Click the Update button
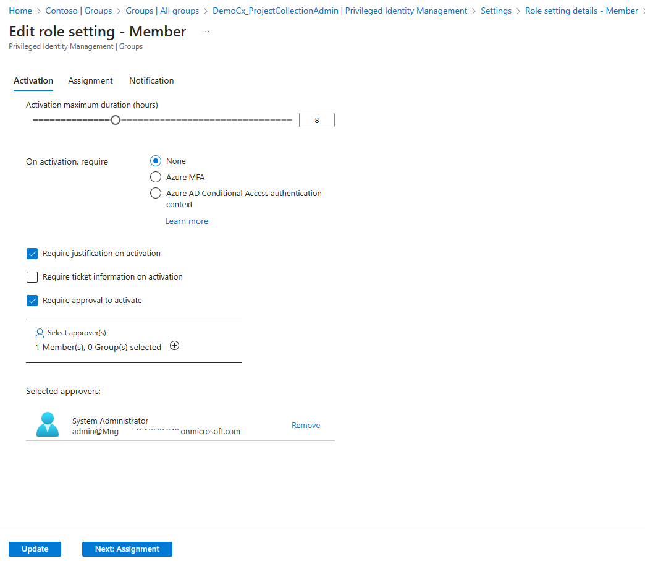This screenshot has height=561, width=645. click(x=35, y=549)
